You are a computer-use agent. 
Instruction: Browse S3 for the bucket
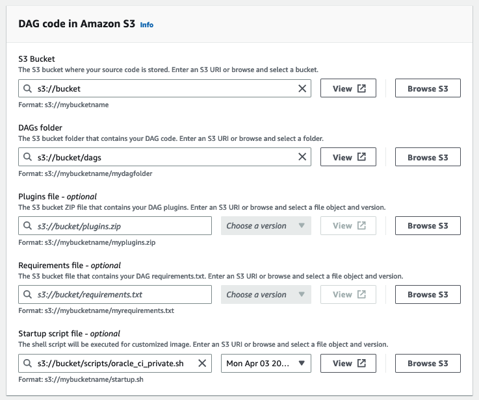(428, 89)
